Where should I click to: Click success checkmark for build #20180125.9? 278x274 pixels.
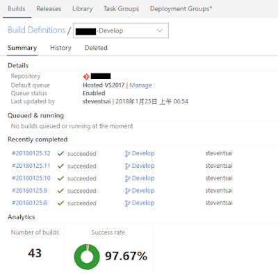[x=60, y=191]
